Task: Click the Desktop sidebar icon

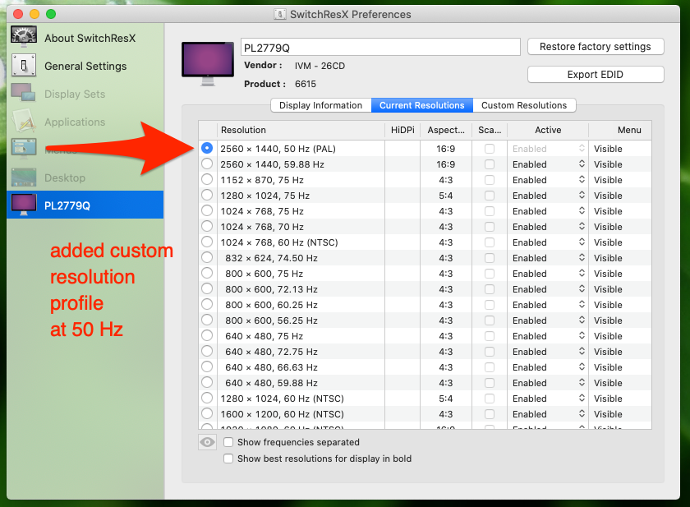Action: click(x=24, y=177)
